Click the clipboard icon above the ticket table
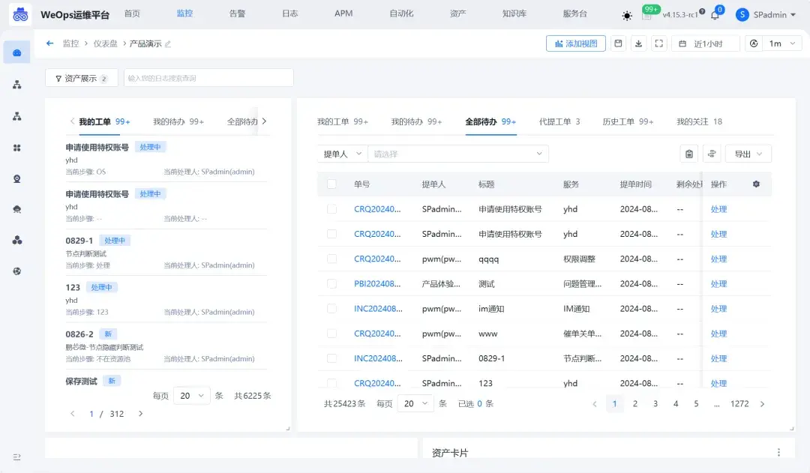The width and height of the screenshot is (810, 473). click(688, 154)
